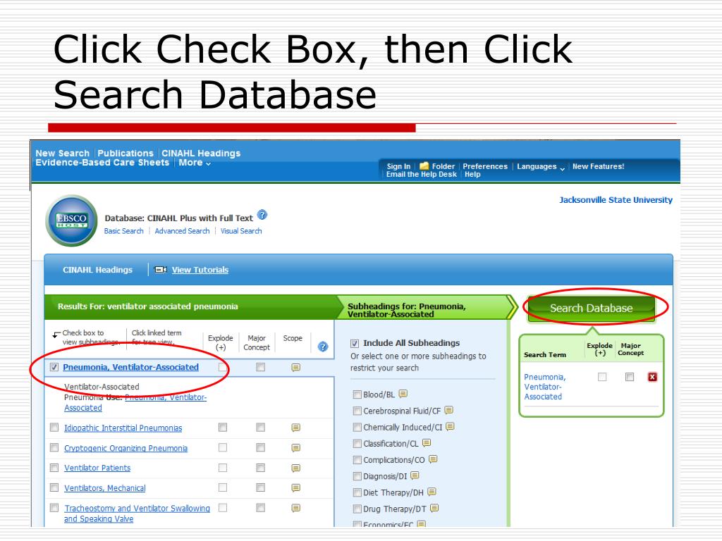Click the Folder icon in top bar
Image resolution: width=722 pixels, height=541 pixels.
click(424, 166)
